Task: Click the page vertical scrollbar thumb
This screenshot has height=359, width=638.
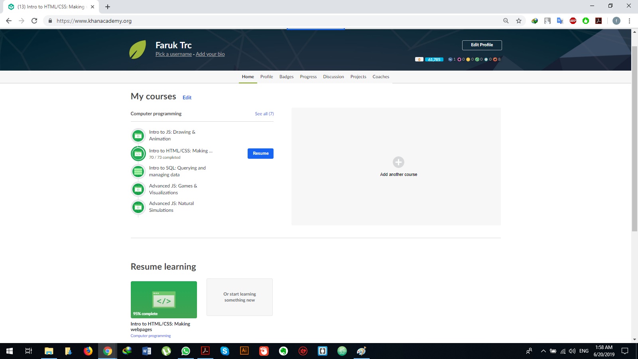Action: [x=634, y=138]
